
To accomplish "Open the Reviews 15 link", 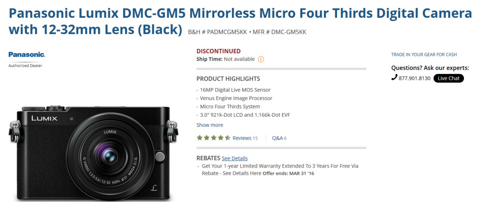I will [245, 138].
